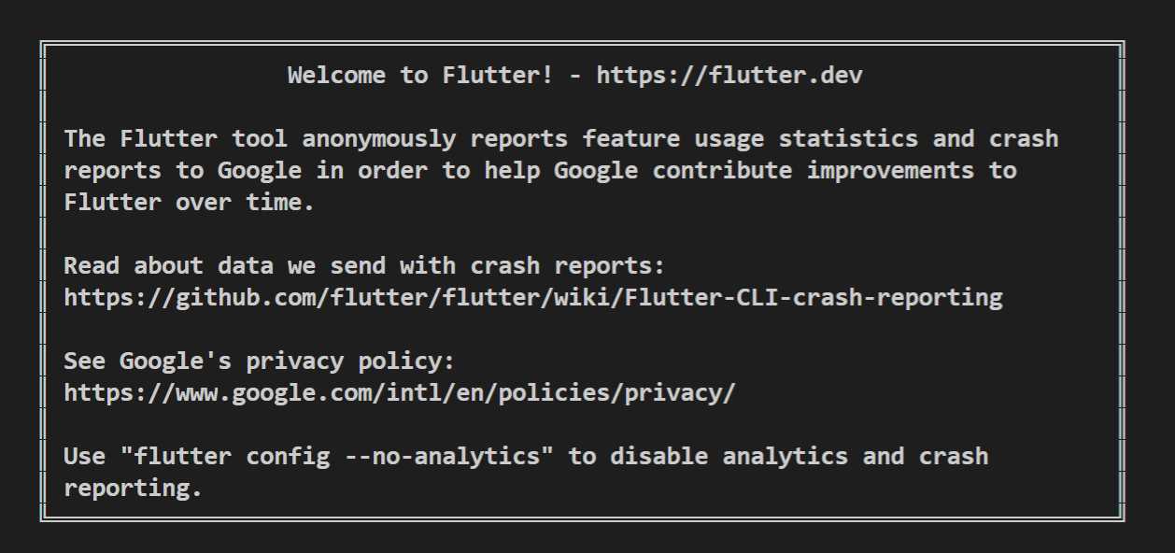The height and width of the screenshot is (553, 1175).
Task: Click the word "reporting." on last line
Action: (134, 489)
